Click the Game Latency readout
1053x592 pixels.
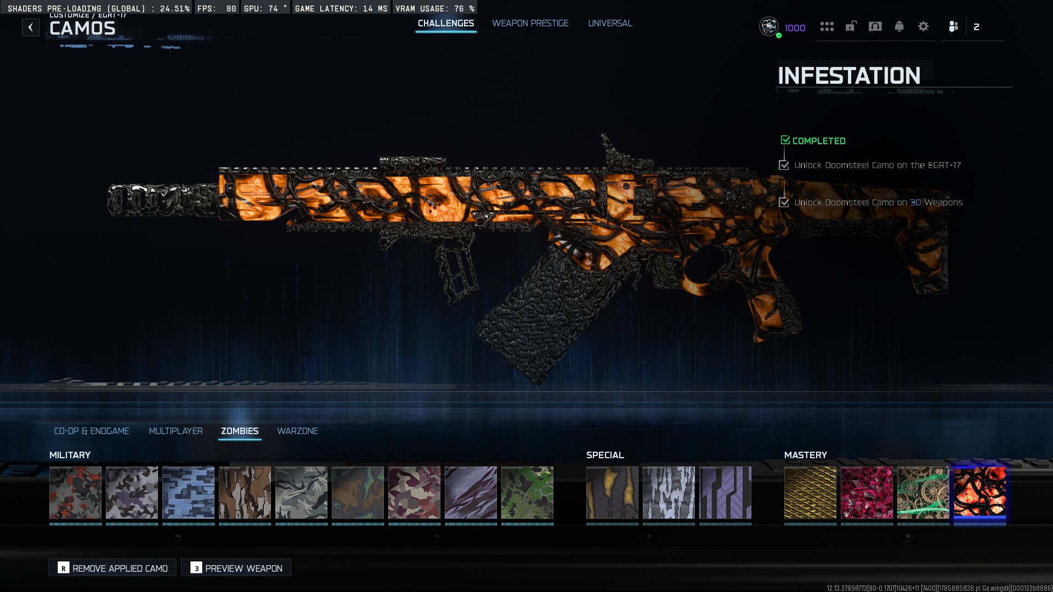[341, 8]
